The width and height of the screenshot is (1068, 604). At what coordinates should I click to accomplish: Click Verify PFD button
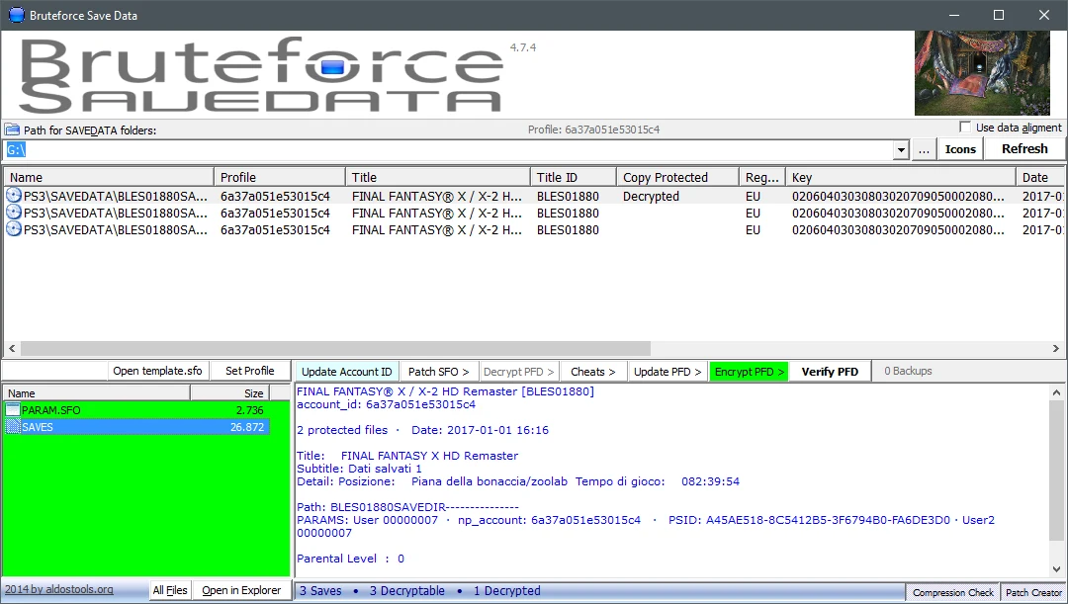(830, 371)
